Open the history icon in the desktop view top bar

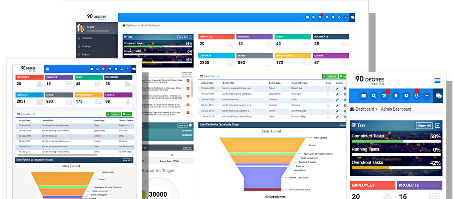(320, 18)
